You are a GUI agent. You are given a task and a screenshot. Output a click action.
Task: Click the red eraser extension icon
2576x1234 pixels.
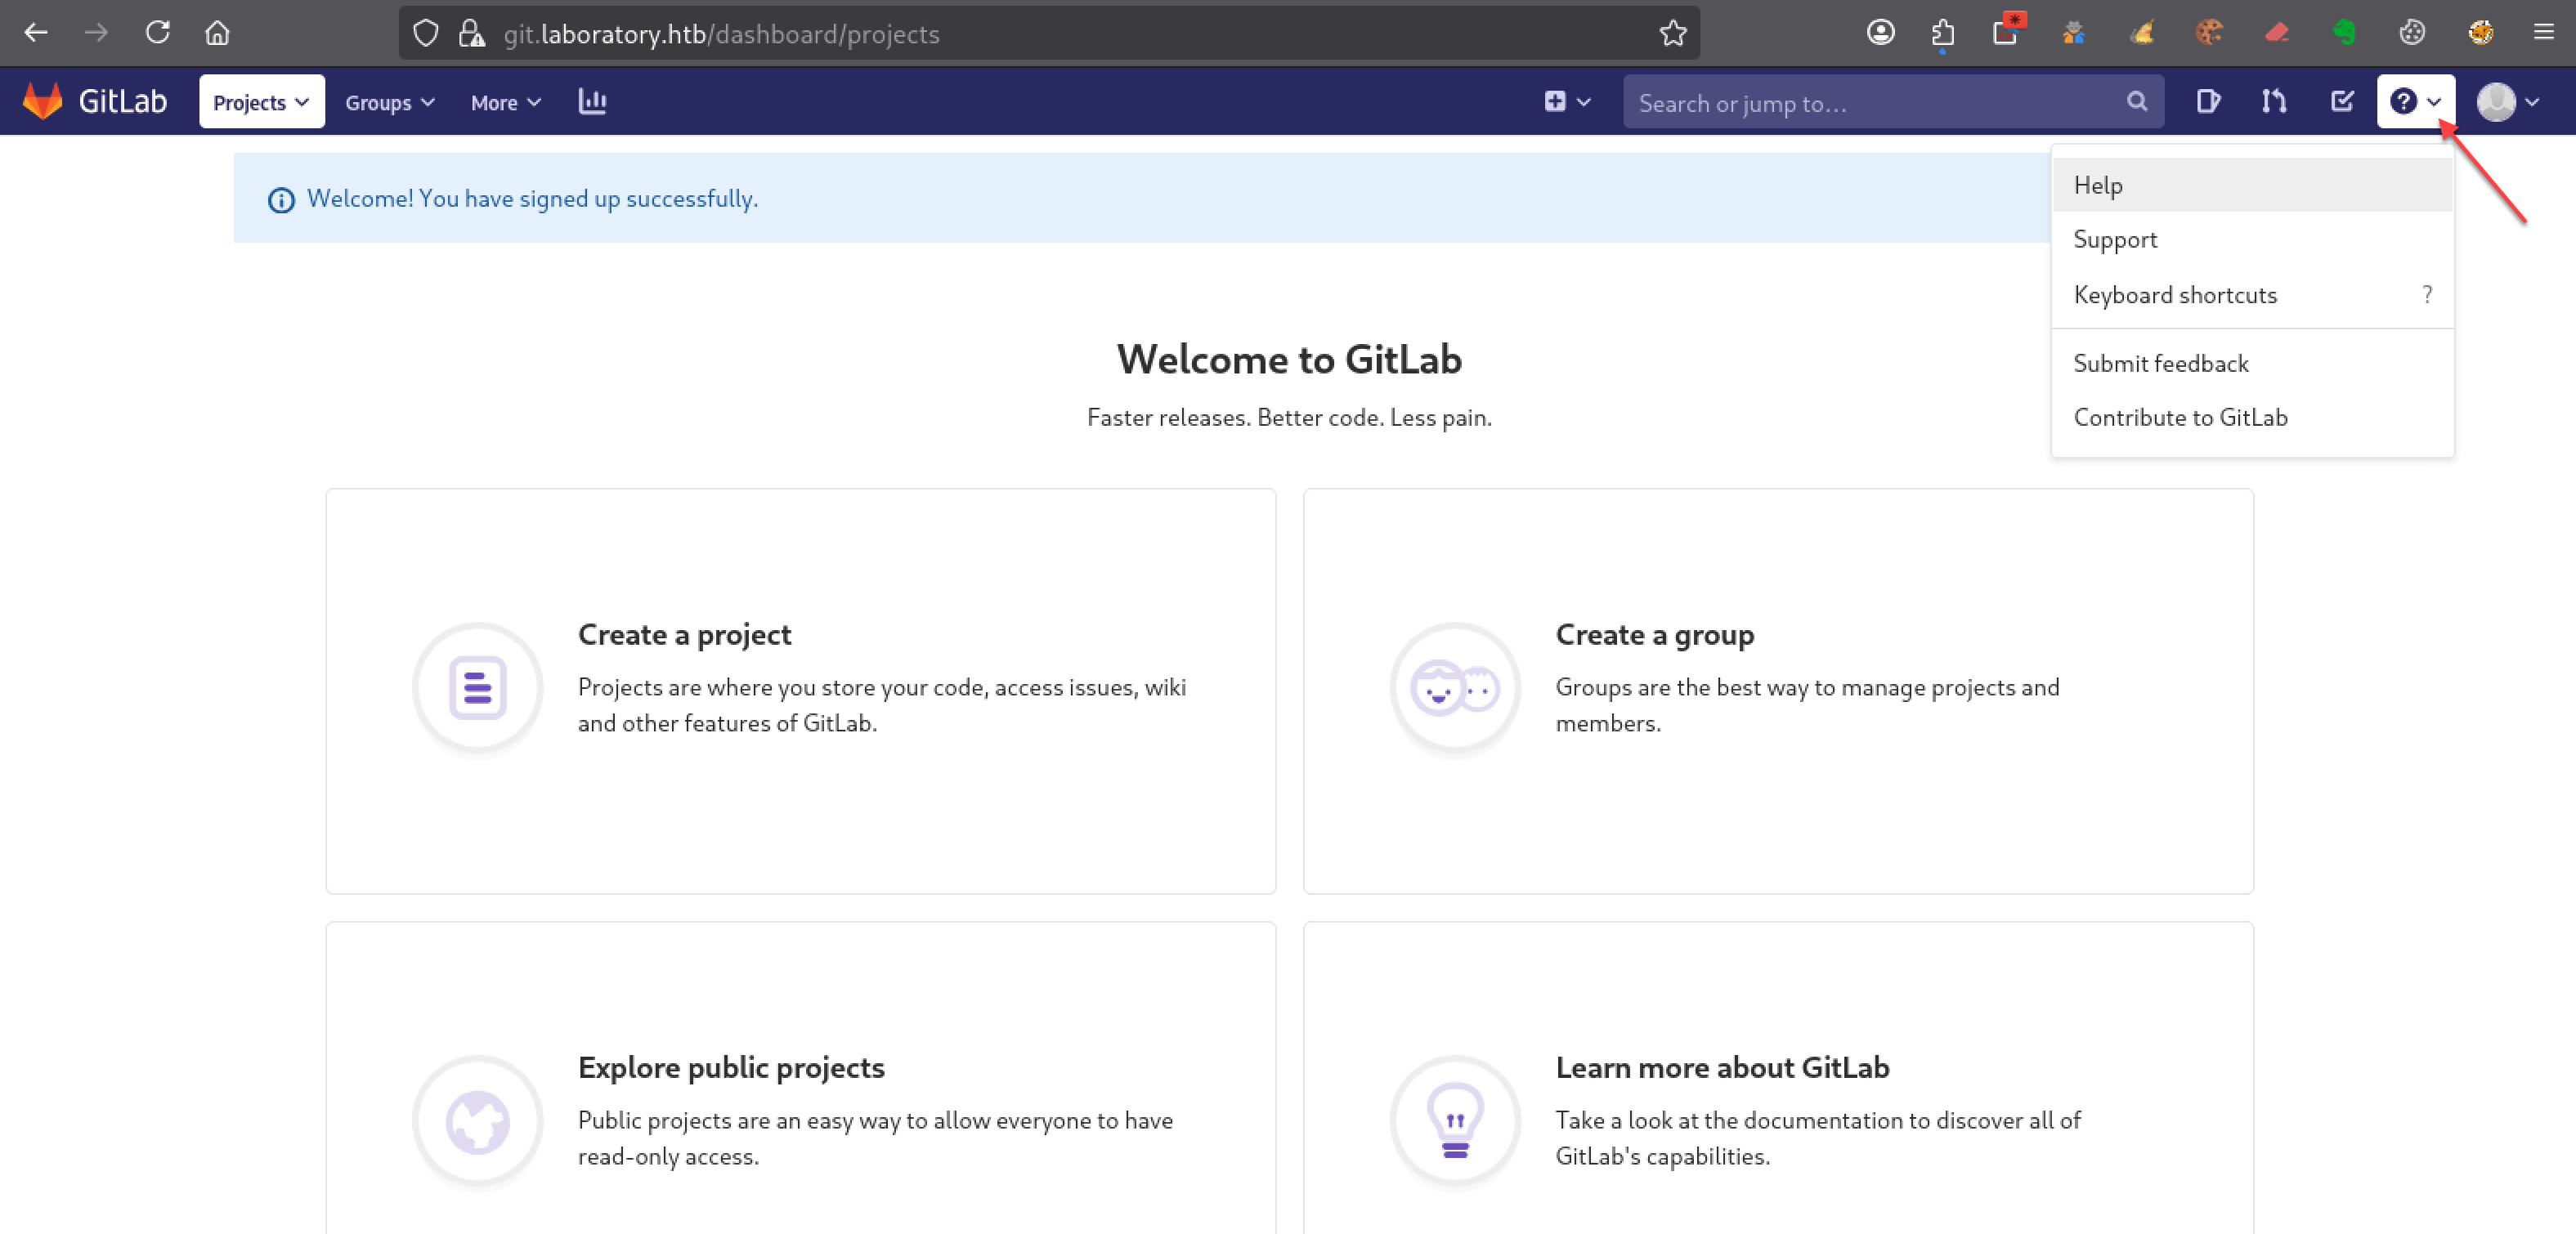click(x=2277, y=33)
